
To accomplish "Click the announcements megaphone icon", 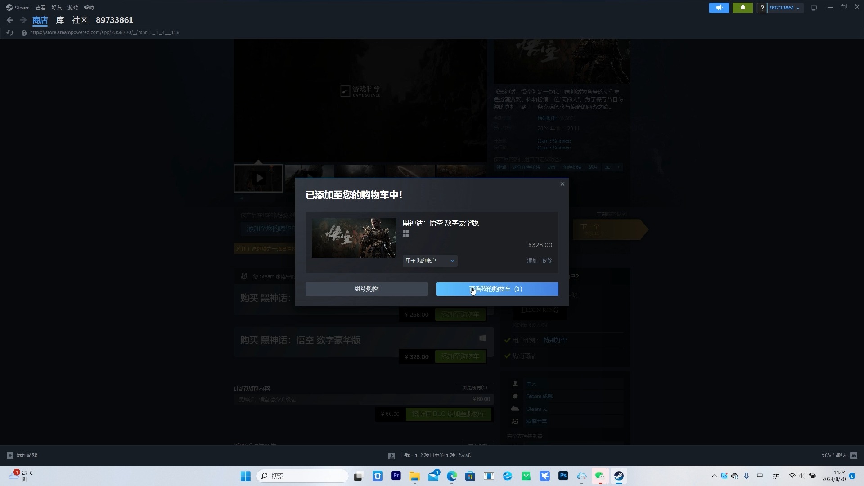I will coord(719,8).
